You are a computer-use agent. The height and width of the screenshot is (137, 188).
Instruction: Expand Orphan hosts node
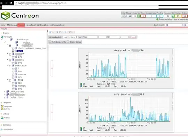[5, 97]
